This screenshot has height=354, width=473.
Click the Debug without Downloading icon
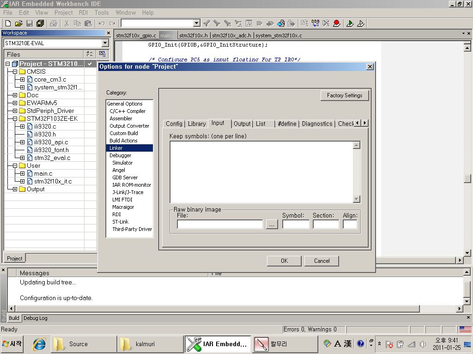coord(361,23)
